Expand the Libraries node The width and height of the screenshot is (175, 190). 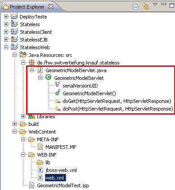click(x=23, y=116)
